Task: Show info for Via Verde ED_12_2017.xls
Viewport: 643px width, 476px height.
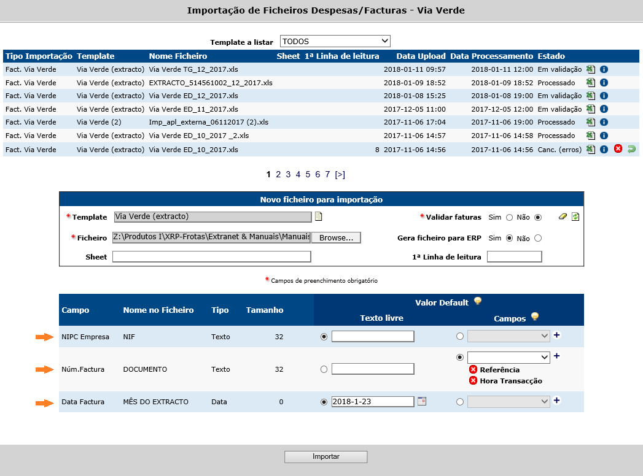Action: (604, 96)
